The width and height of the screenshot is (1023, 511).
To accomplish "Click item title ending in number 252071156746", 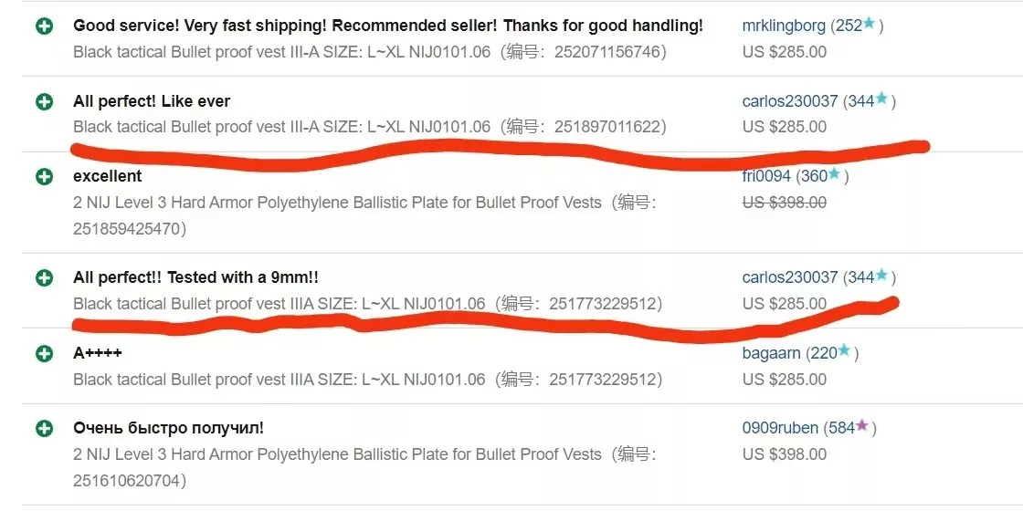I will [370, 52].
